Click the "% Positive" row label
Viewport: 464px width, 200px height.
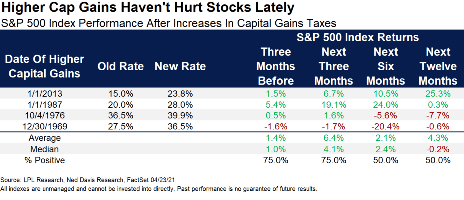coord(44,160)
